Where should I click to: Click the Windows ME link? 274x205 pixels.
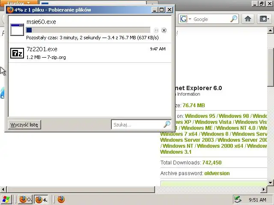point(197,128)
